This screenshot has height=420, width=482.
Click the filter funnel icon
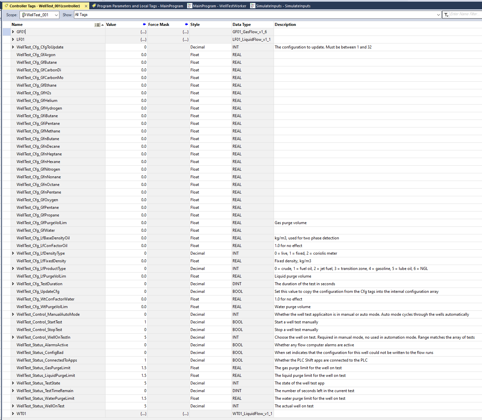(446, 15)
